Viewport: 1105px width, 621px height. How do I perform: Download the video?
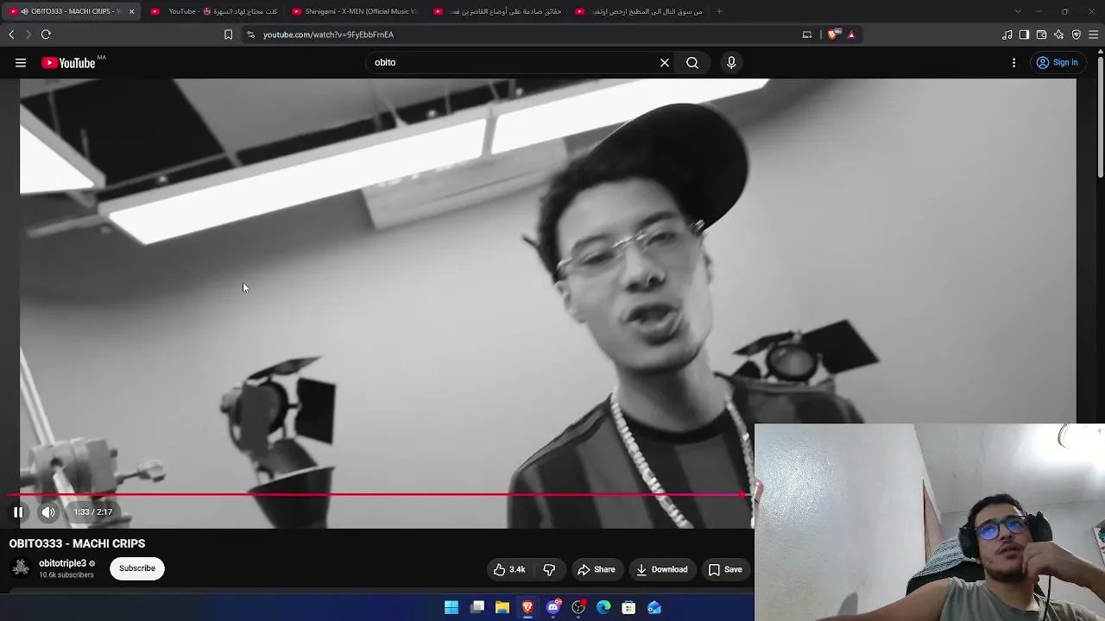pos(662,569)
